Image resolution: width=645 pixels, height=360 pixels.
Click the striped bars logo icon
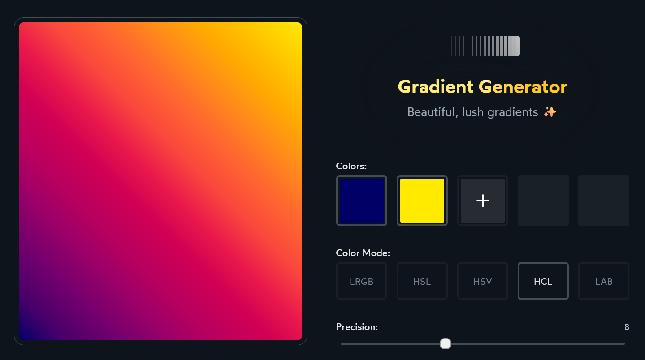485,46
